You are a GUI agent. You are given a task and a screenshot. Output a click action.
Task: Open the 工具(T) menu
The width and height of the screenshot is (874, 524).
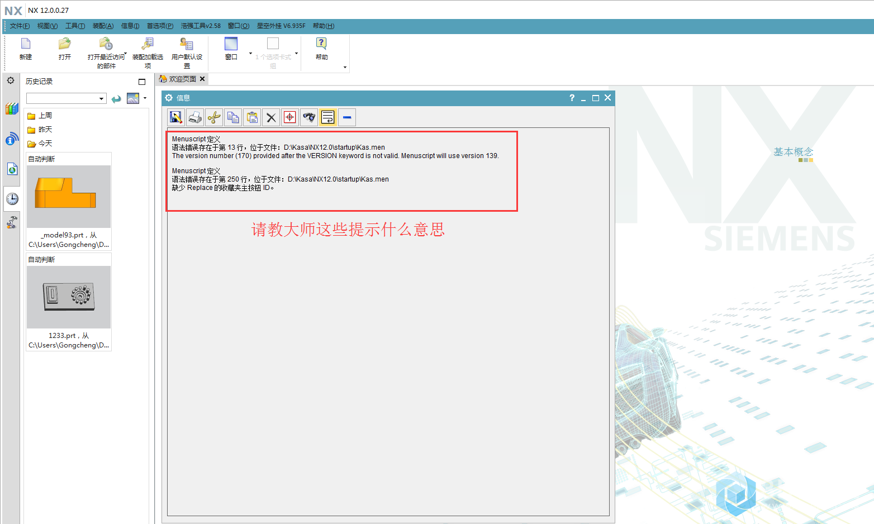(x=75, y=26)
